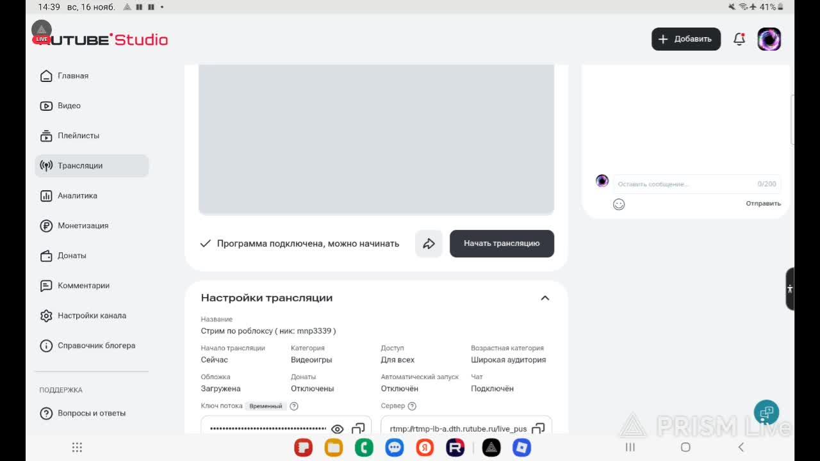820x461 pixels.
Task: Click Начать трансляцию button
Action: pos(502,243)
